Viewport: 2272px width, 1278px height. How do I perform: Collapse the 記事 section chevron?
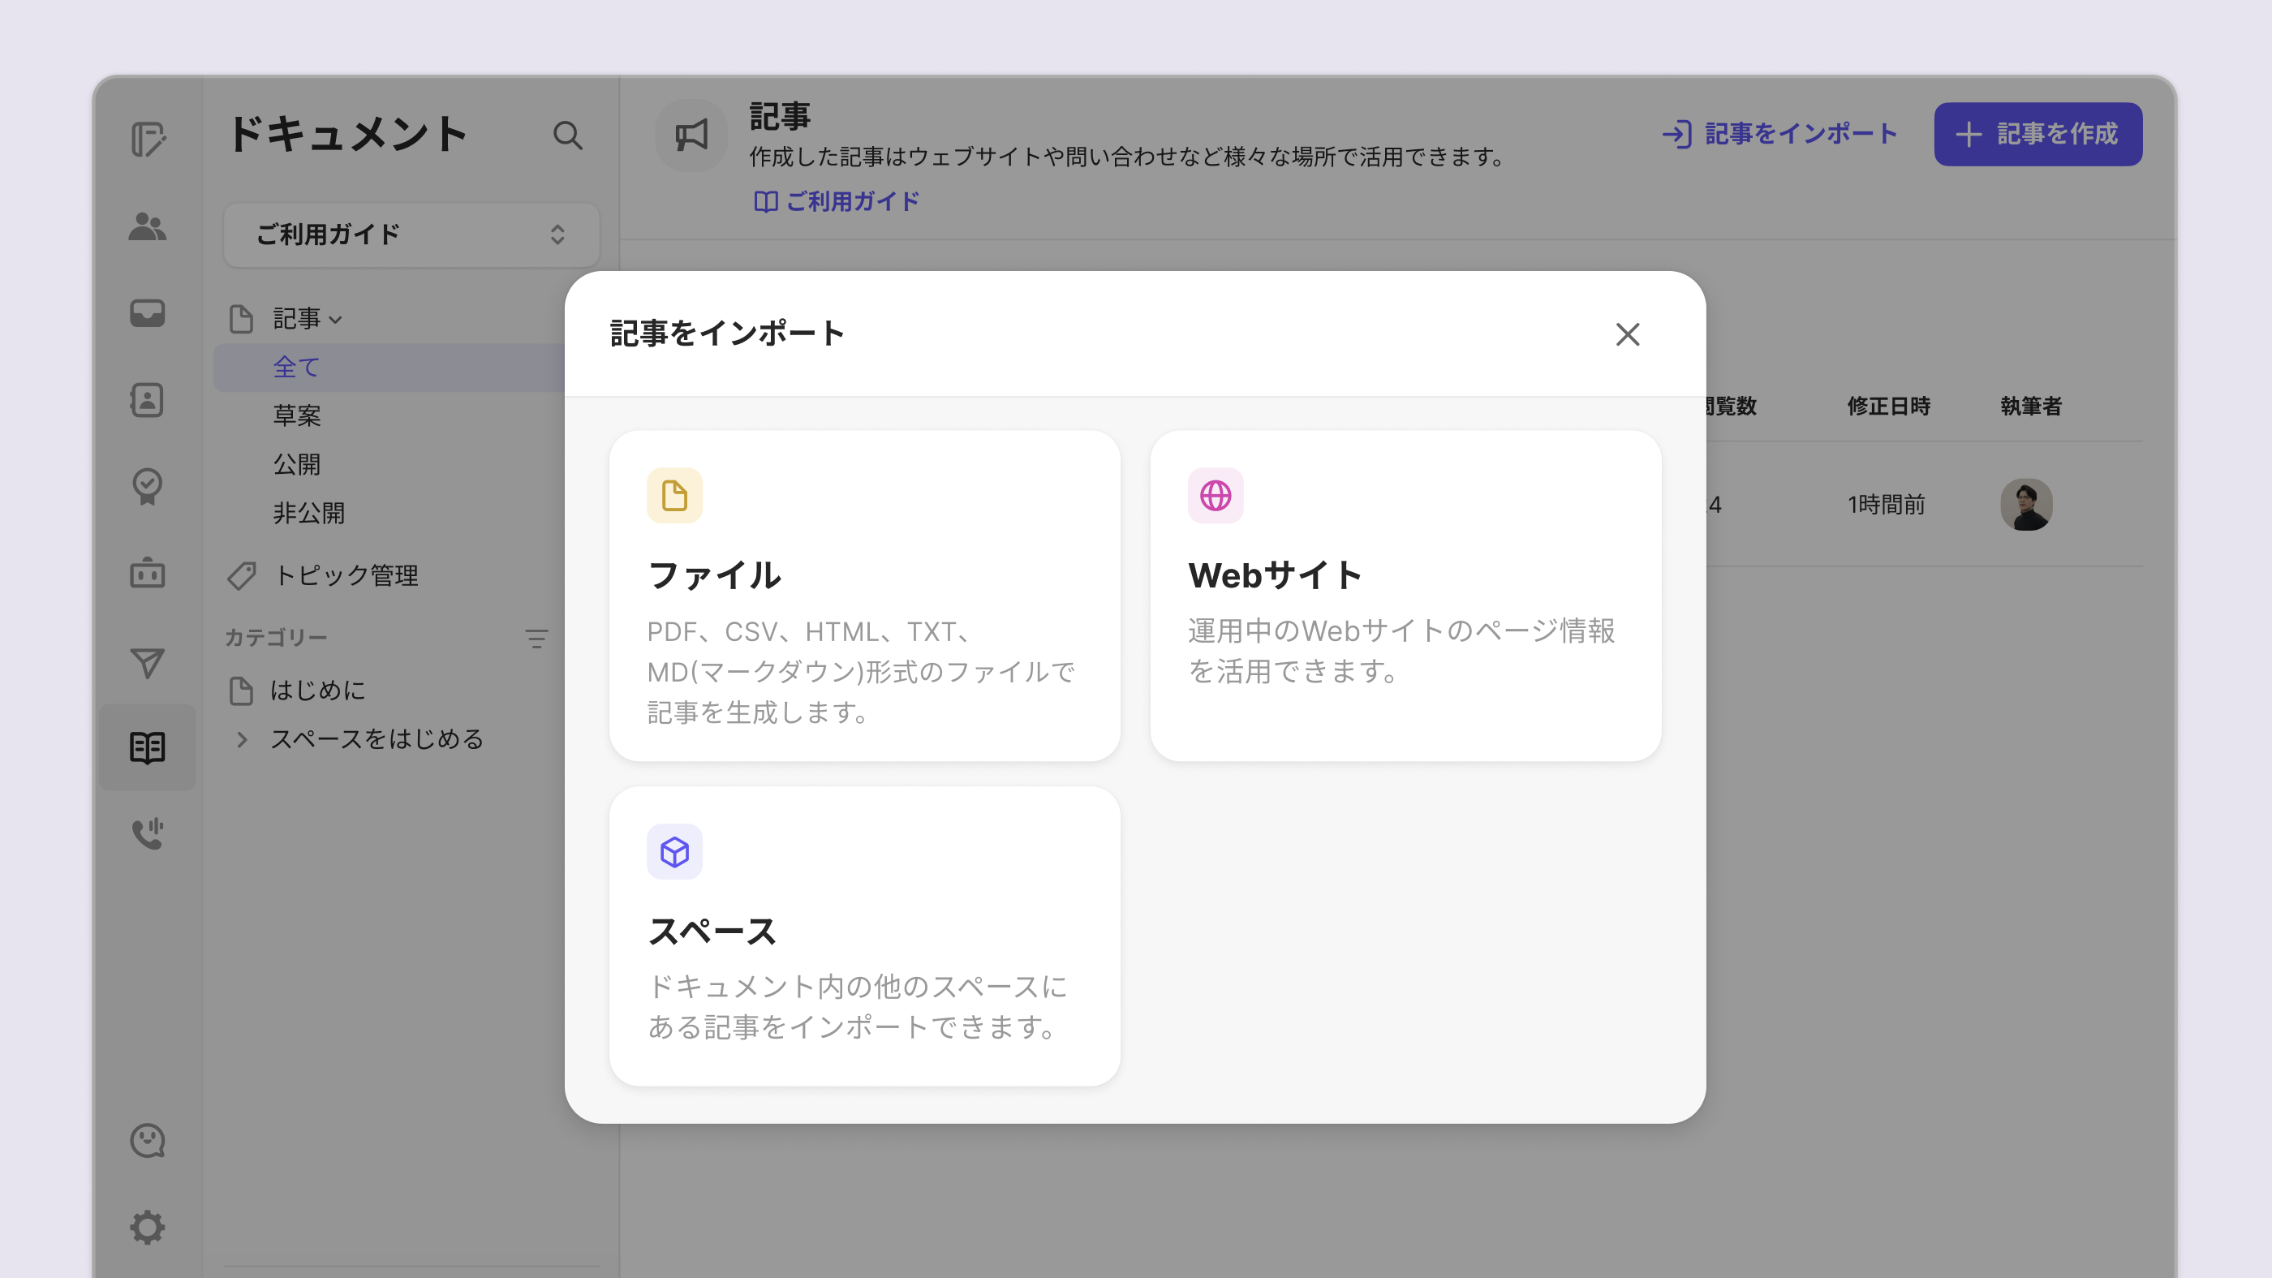click(x=335, y=319)
